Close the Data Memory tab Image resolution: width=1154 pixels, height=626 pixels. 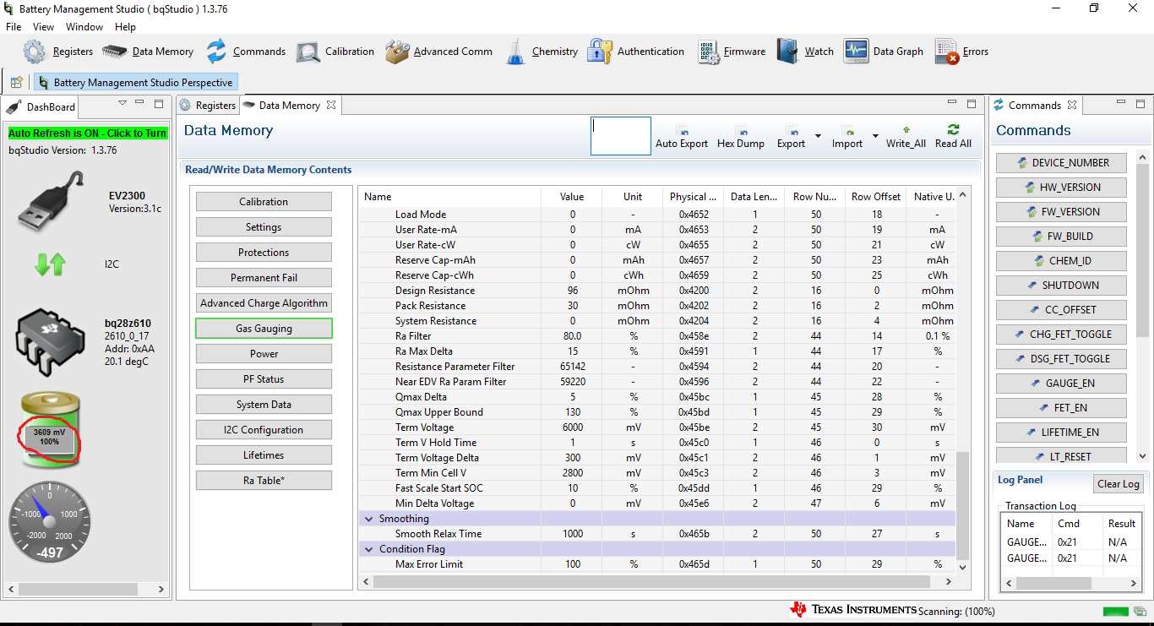pos(331,106)
